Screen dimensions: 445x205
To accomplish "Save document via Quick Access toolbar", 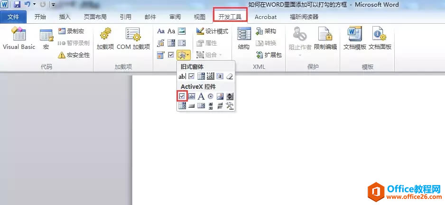I will 17,4.
